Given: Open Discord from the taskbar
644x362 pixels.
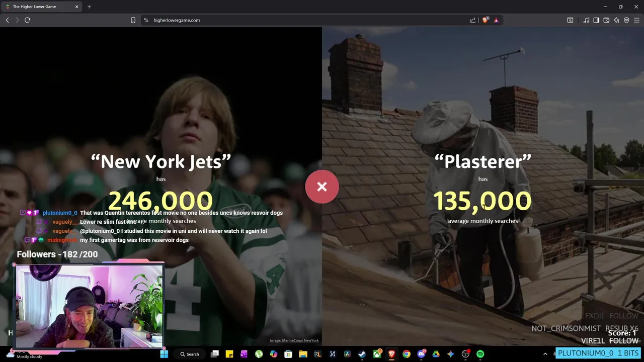Looking at the screenshot, I should [x=421, y=354].
